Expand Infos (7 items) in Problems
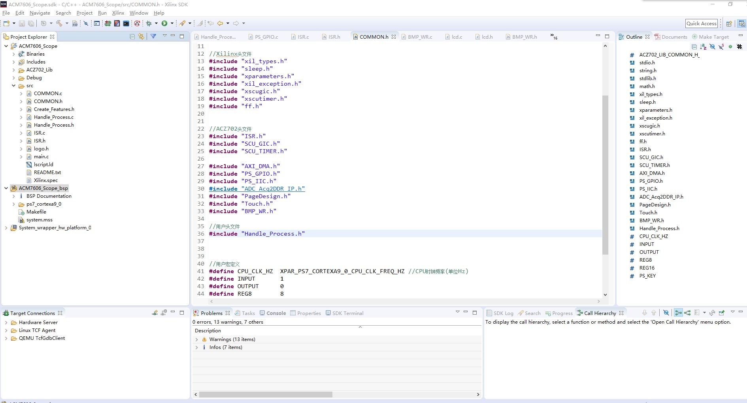 (x=197, y=347)
